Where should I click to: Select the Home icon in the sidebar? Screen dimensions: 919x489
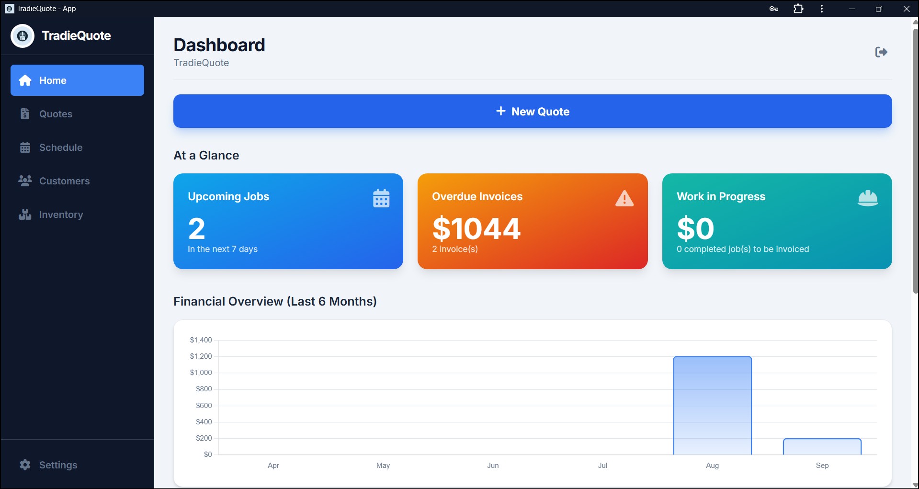[25, 80]
